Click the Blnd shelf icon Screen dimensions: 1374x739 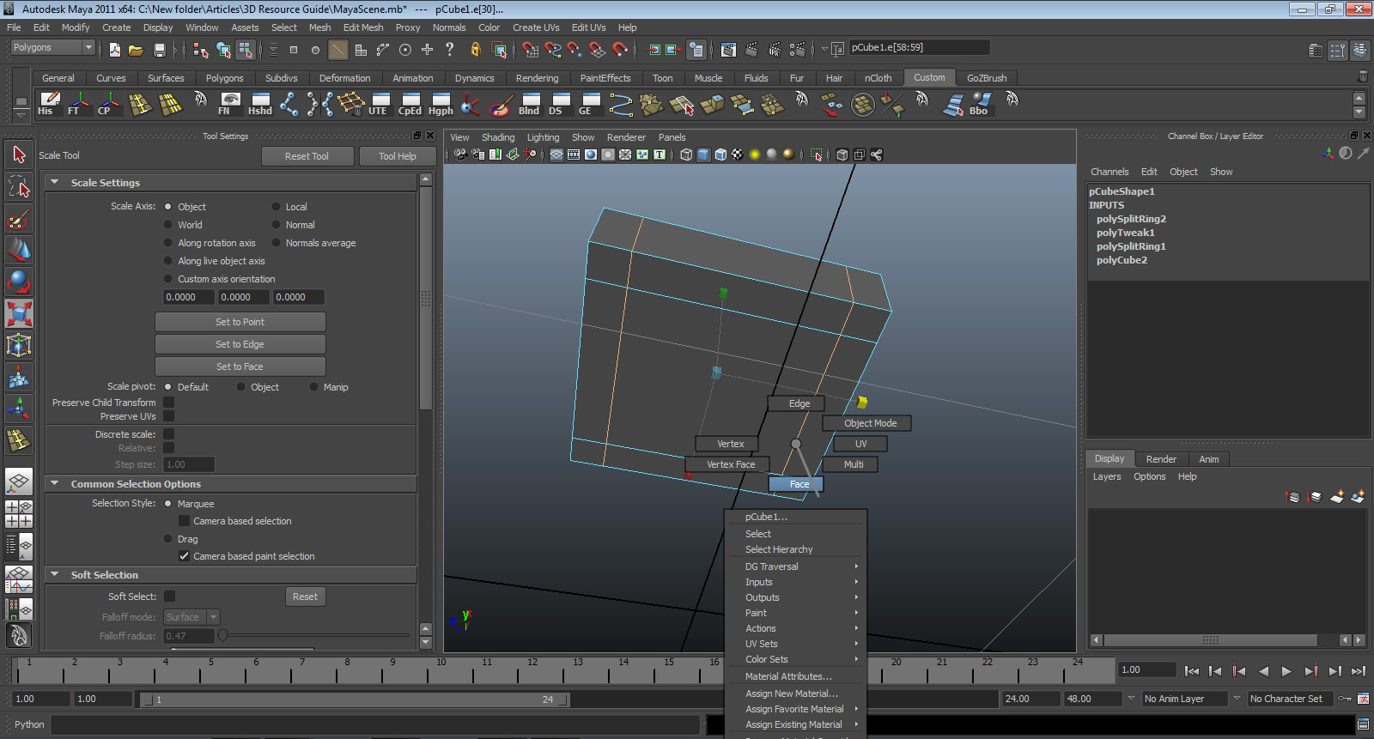click(x=529, y=104)
